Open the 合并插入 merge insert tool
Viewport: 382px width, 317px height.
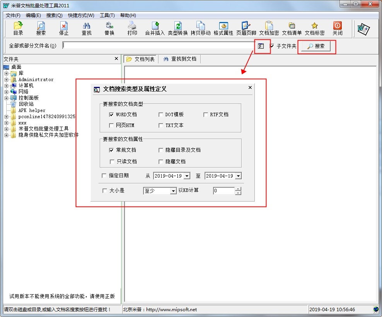[155, 29]
